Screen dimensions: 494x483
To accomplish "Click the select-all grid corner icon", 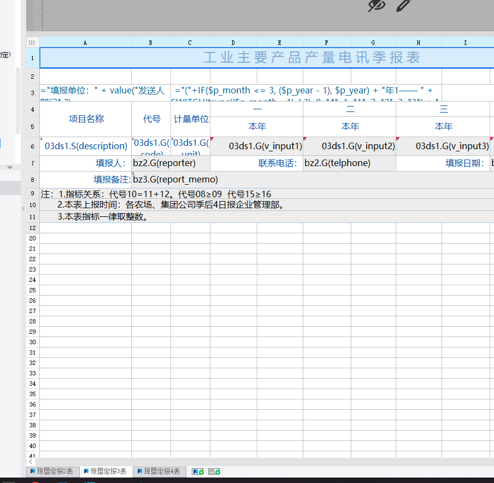I will click(32, 42).
